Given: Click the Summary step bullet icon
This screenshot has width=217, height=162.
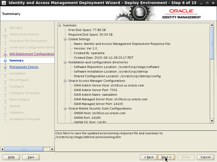Looking at the screenshot, I should [x=5, y=60].
